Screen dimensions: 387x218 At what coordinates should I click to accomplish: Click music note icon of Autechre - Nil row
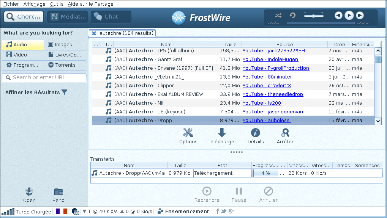(x=108, y=103)
